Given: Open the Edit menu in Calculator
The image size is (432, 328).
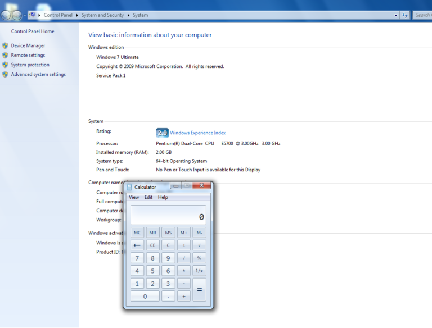Looking at the screenshot, I should 148,197.
